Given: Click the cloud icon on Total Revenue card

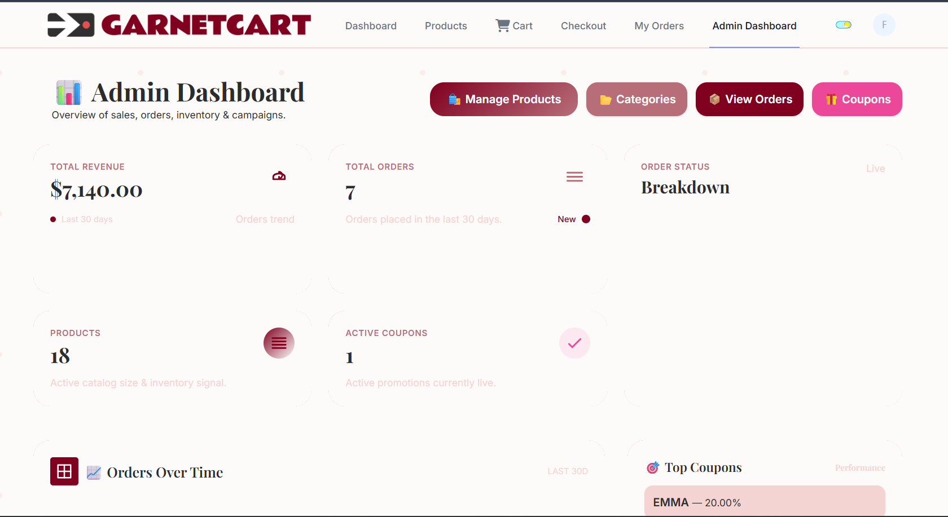Looking at the screenshot, I should click(x=279, y=175).
